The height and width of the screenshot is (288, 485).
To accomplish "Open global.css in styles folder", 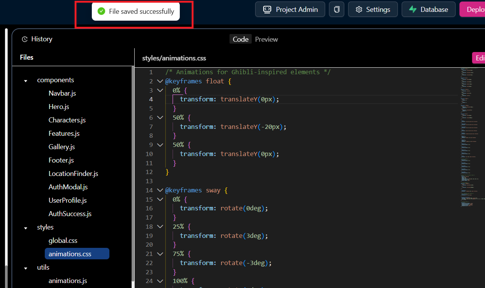I will coord(63,241).
